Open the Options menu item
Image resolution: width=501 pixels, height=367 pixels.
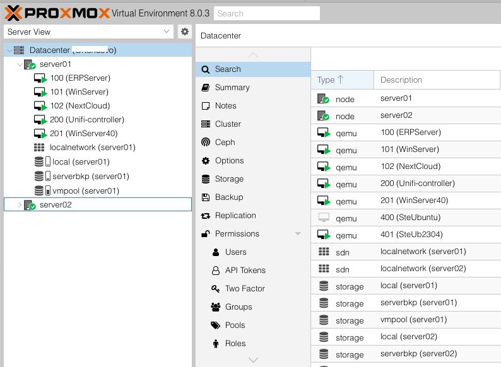(x=229, y=161)
